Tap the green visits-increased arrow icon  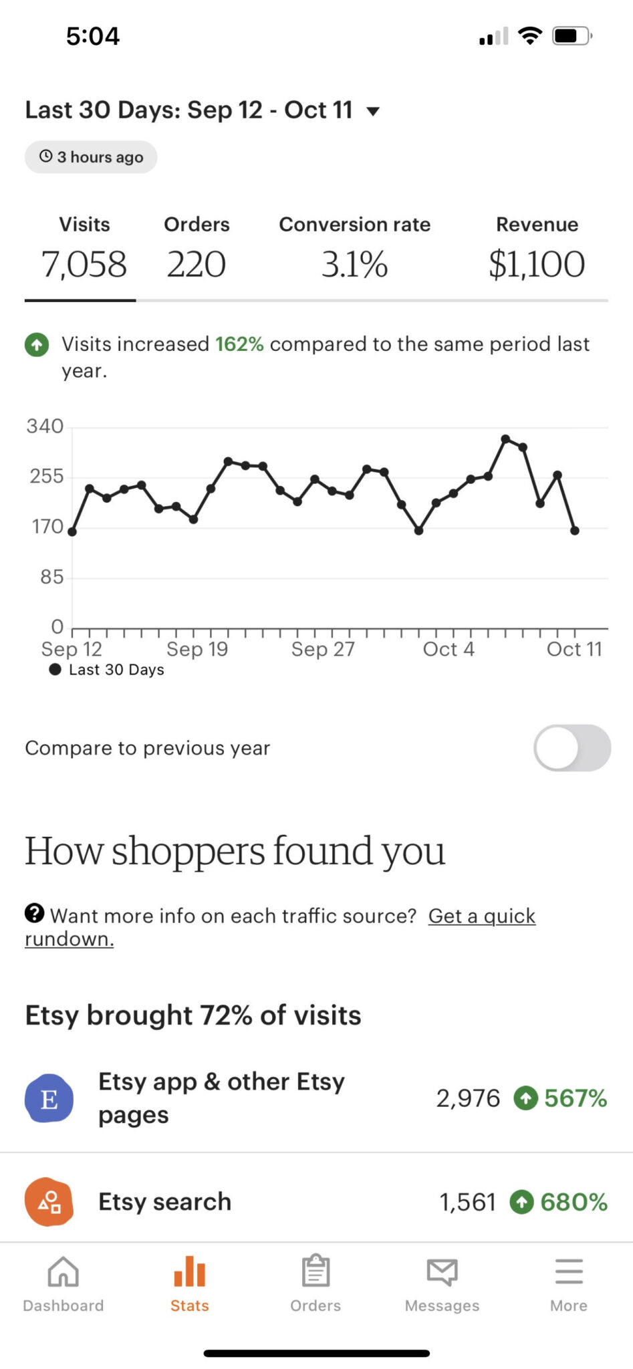[37, 345]
